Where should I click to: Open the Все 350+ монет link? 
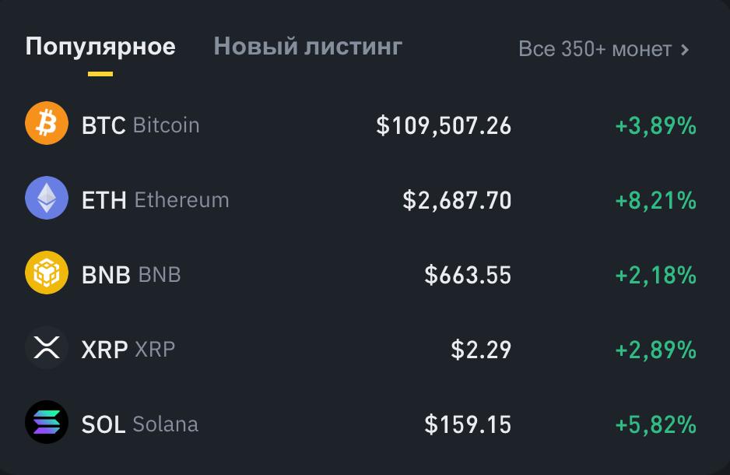pos(595,49)
